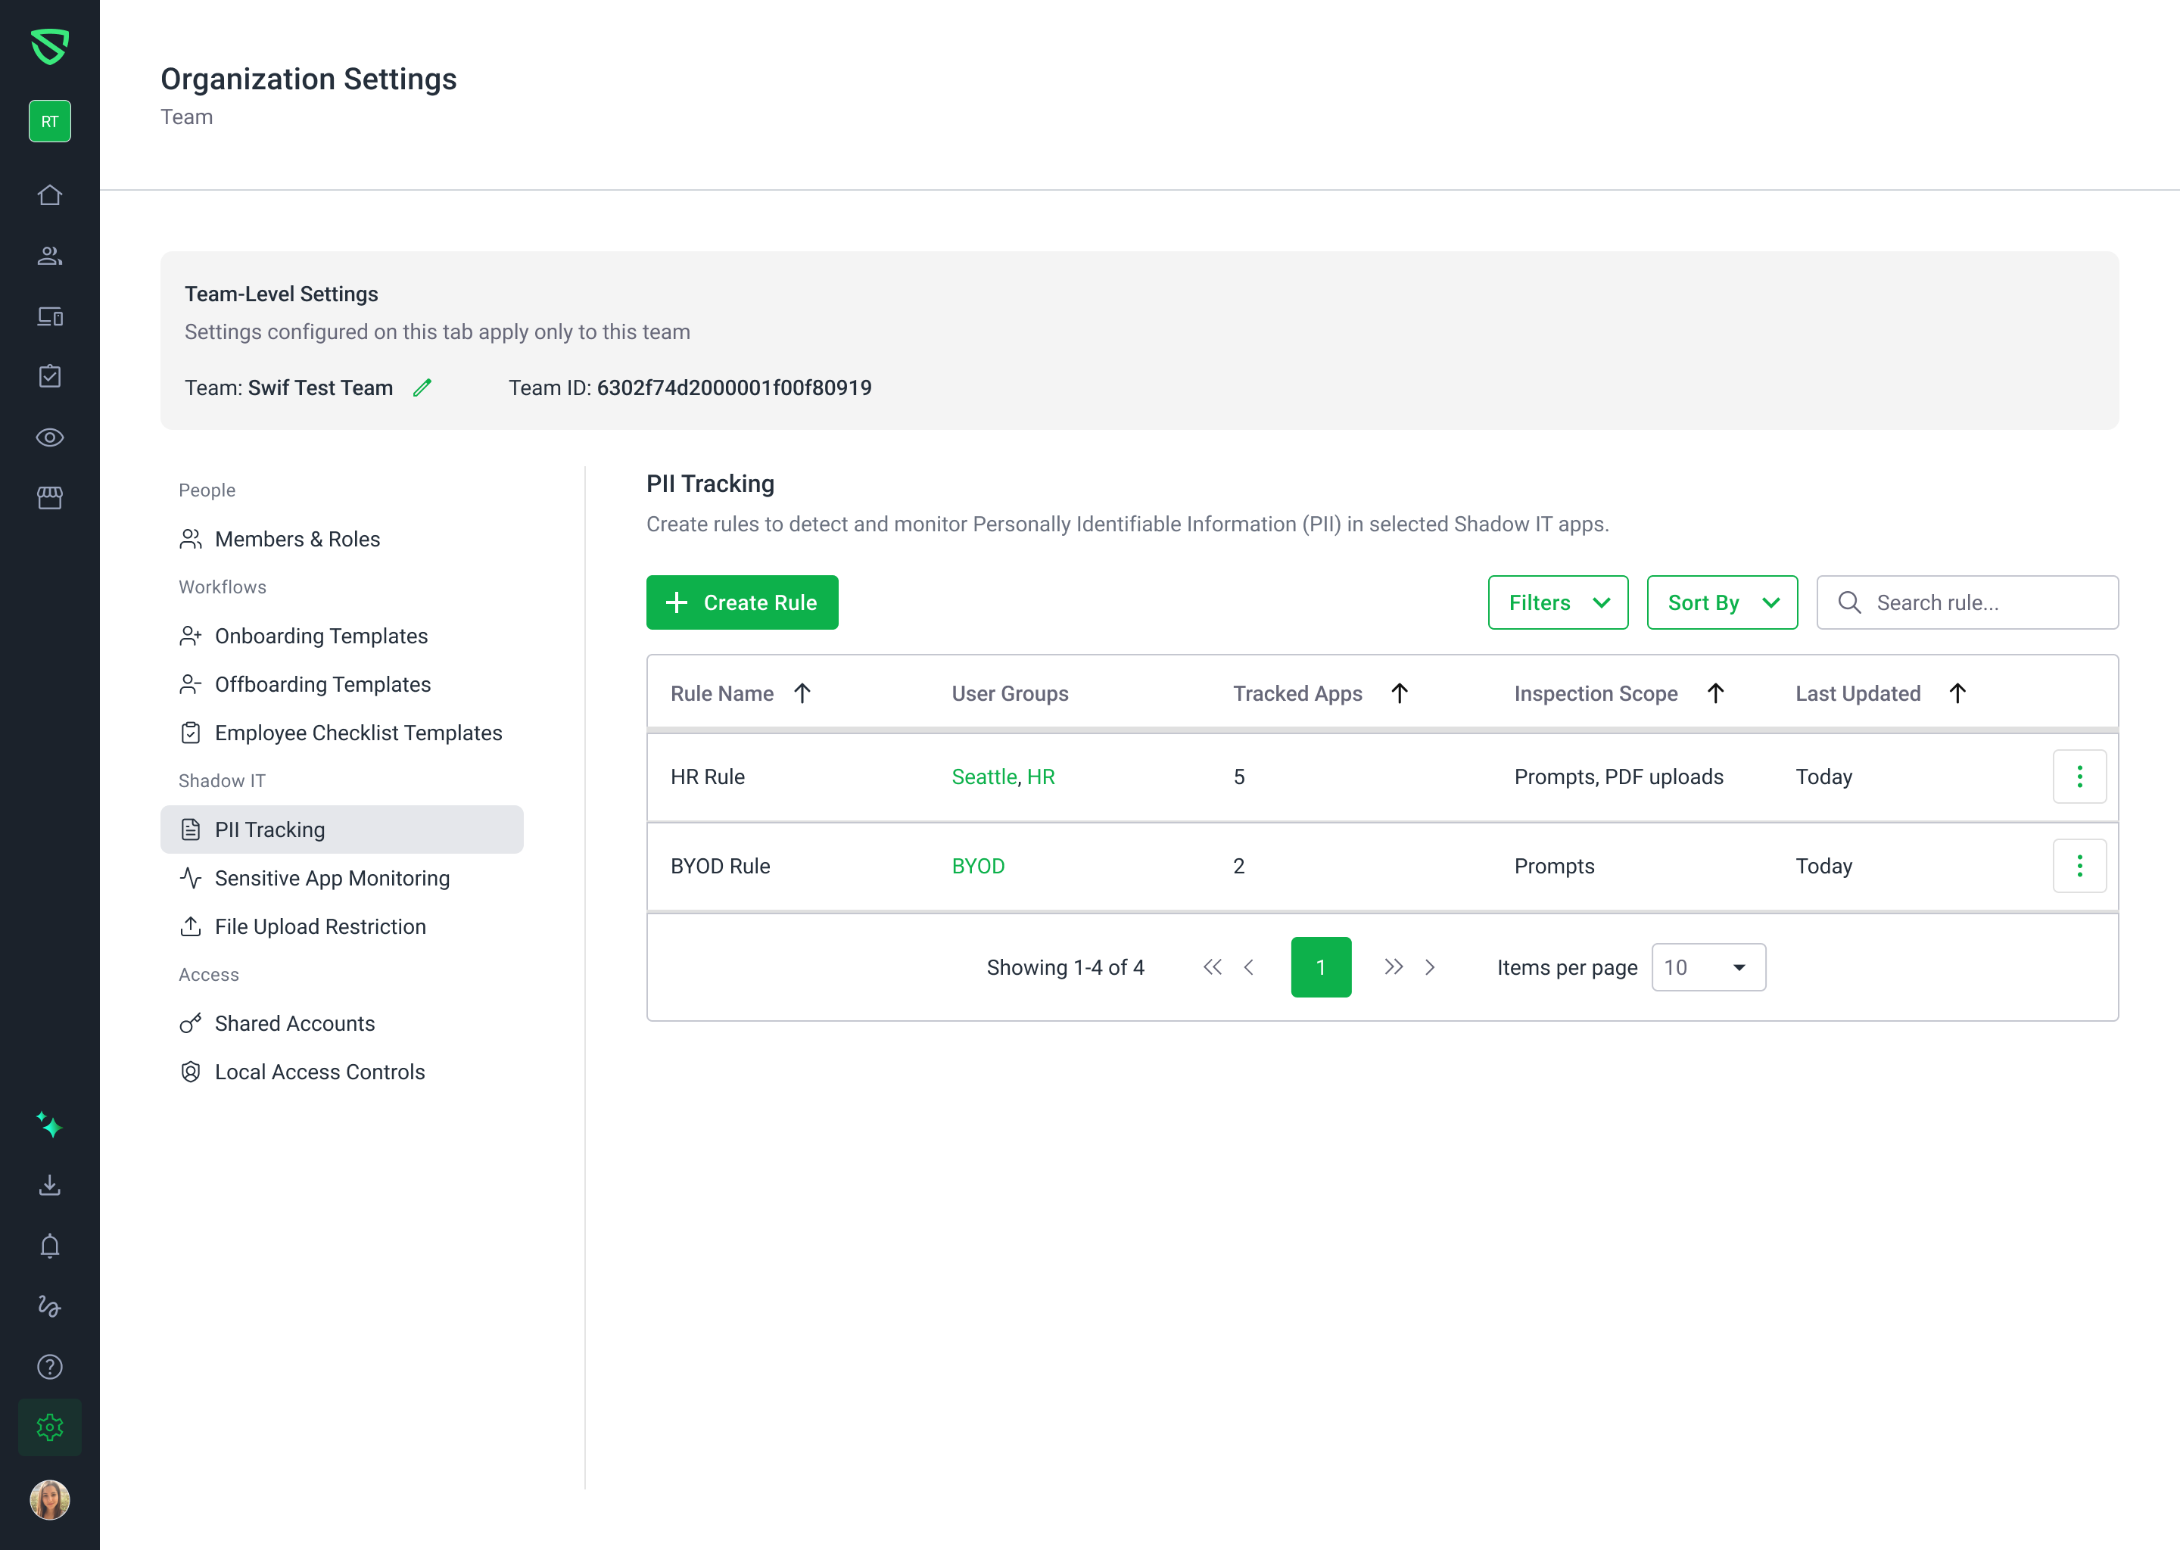
Task: Sort by the Rule Name column arrow
Action: [x=802, y=693]
